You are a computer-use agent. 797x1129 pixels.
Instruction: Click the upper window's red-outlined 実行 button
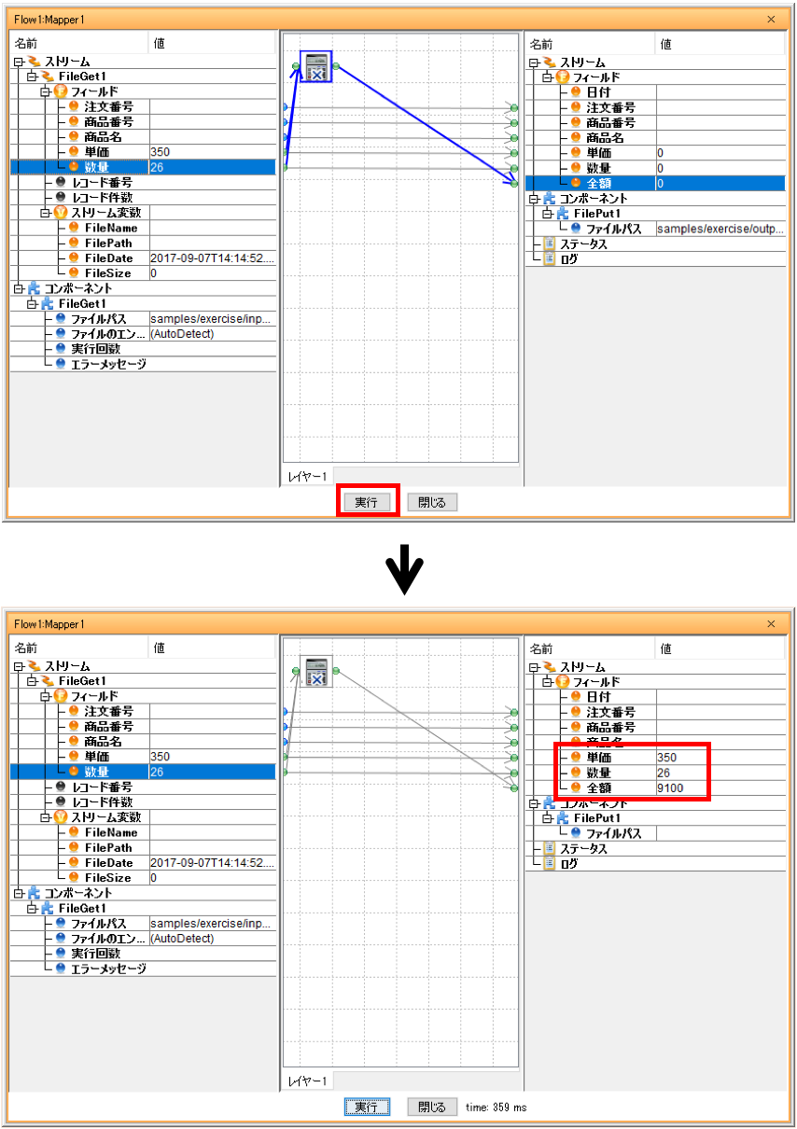pyautogui.click(x=367, y=502)
